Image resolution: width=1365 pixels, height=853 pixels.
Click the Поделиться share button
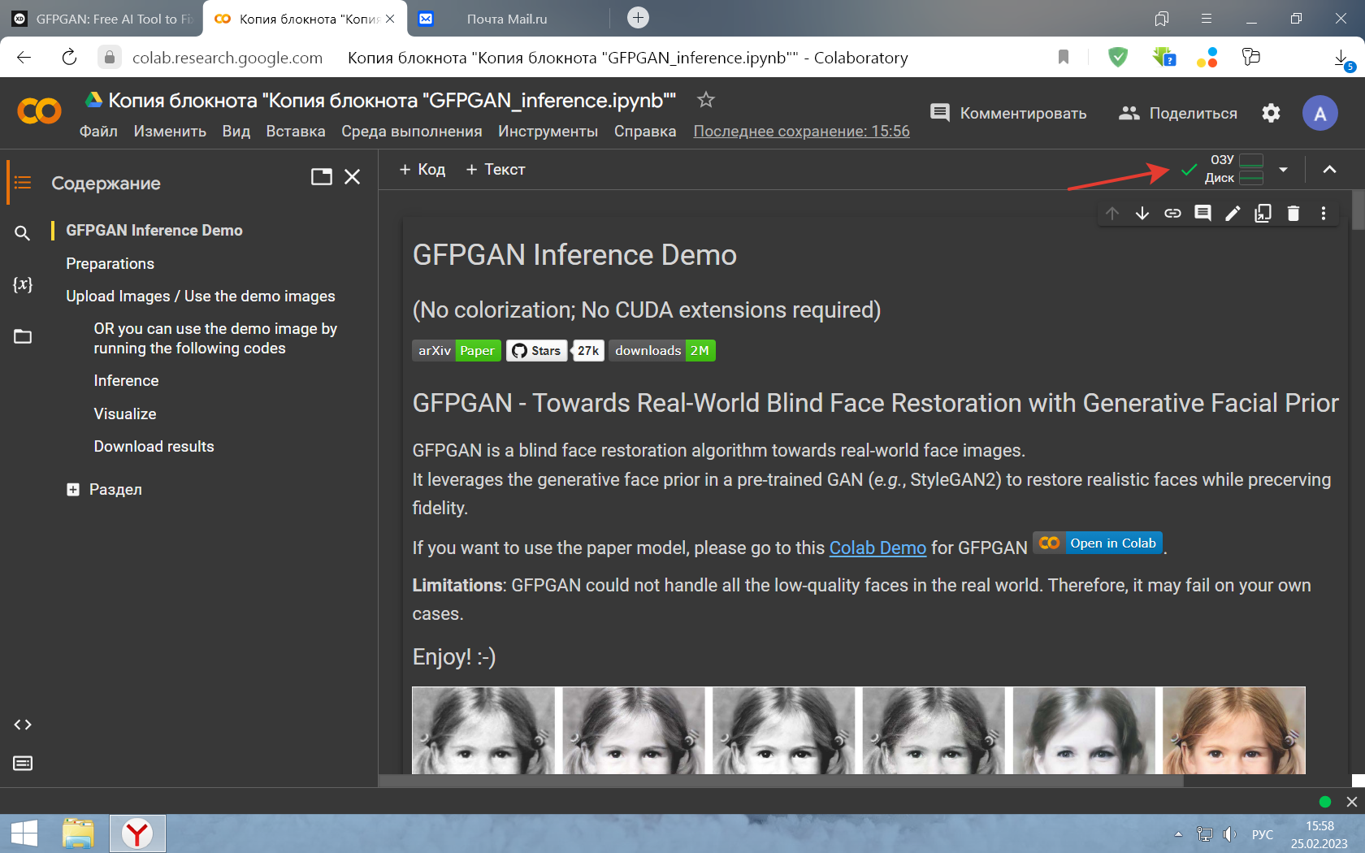click(1177, 113)
